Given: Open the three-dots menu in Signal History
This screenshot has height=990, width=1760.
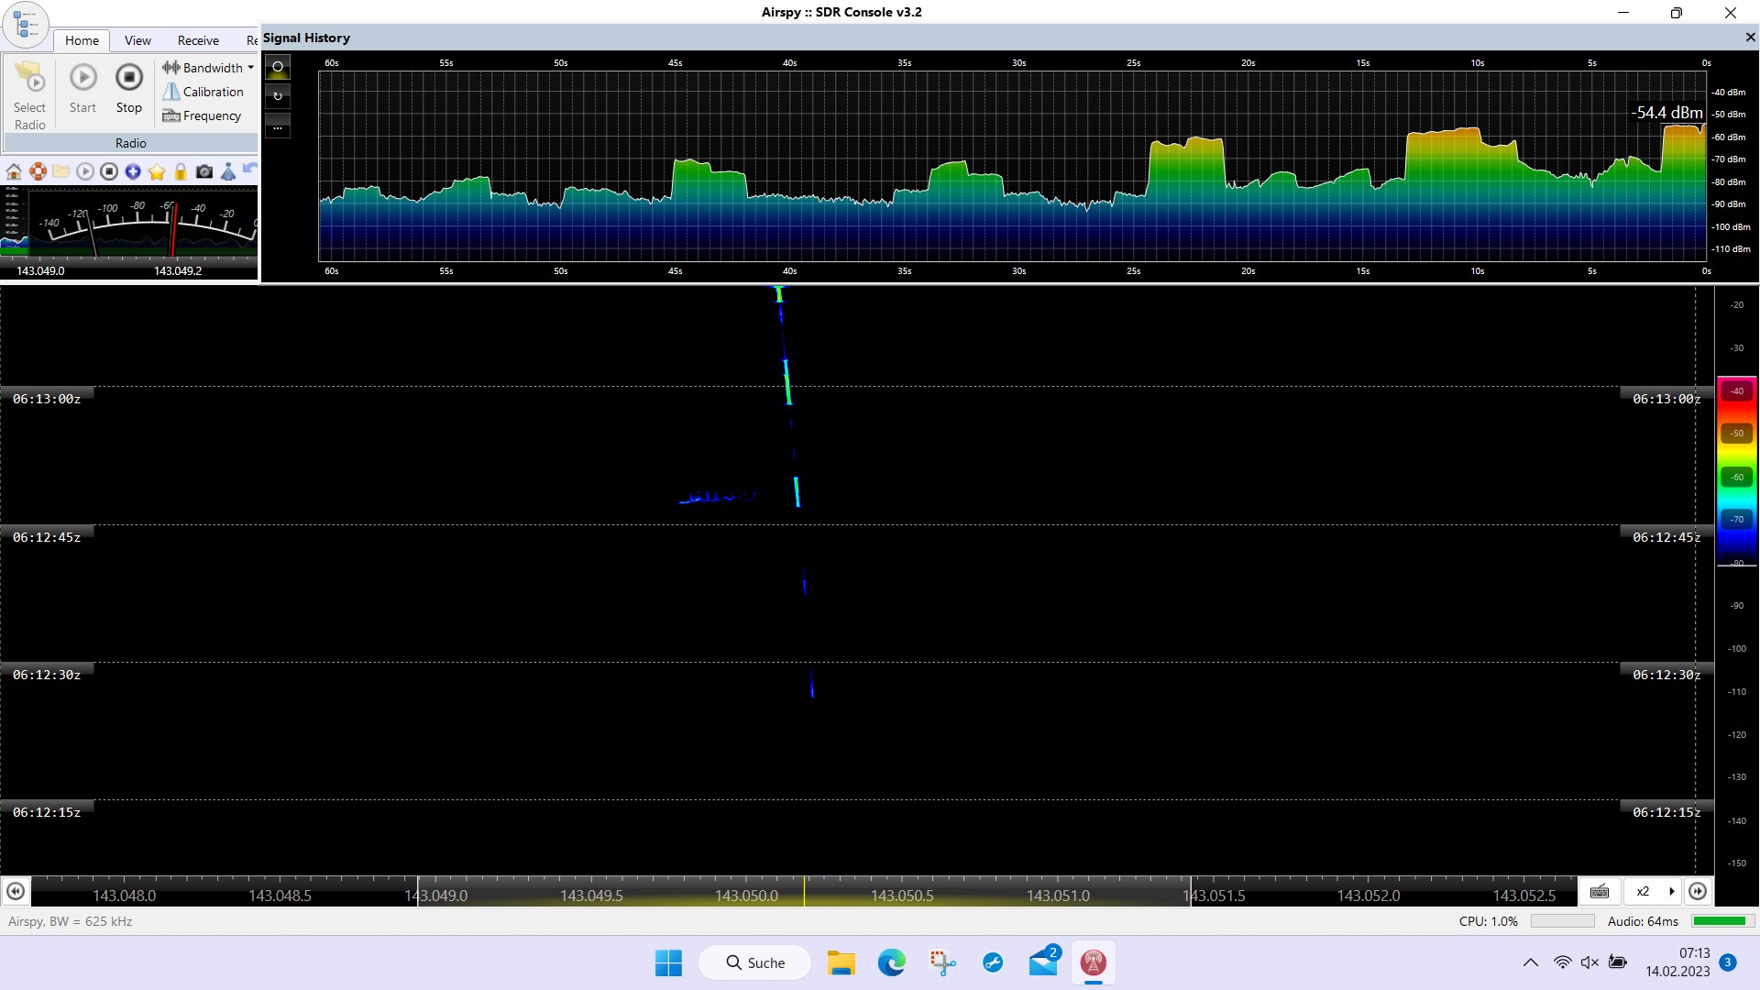Looking at the screenshot, I should pos(278,126).
